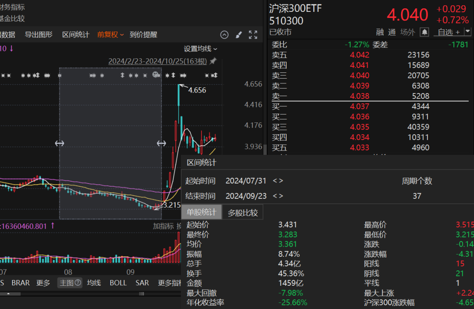The width and height of the screenshot is (474, 309).
Task: Select BRAR indicator
Action: click(21, 283)
